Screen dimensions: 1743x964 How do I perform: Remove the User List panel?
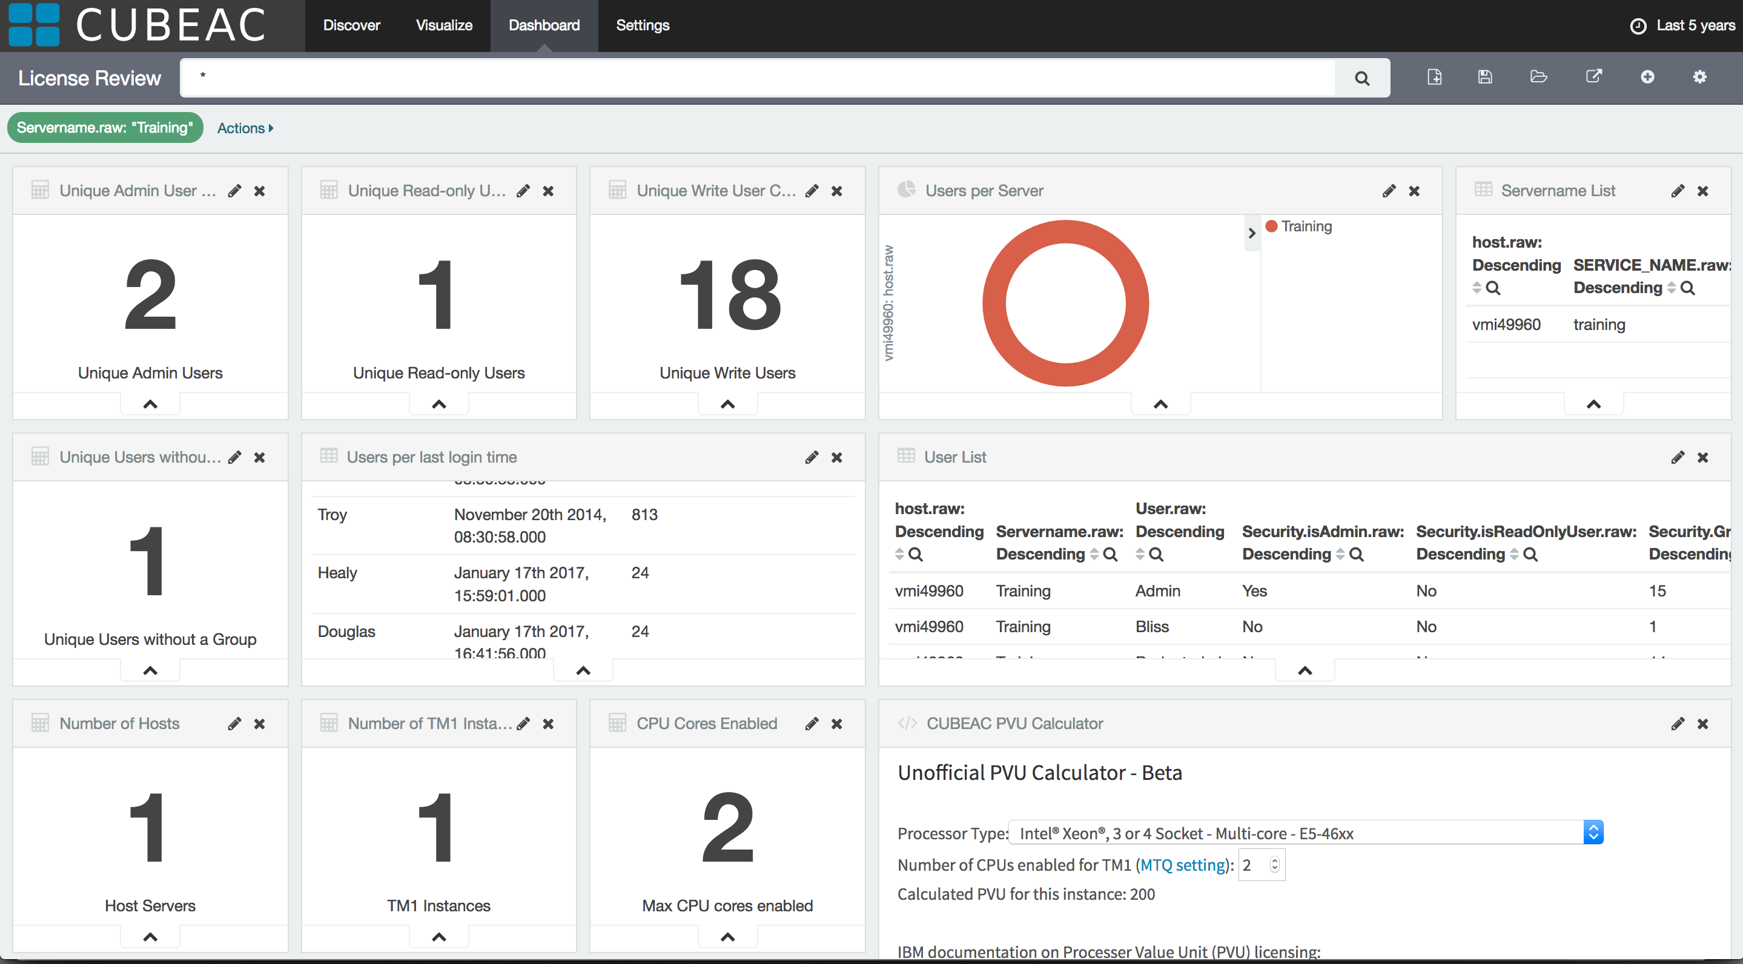tap(1702, 457)
